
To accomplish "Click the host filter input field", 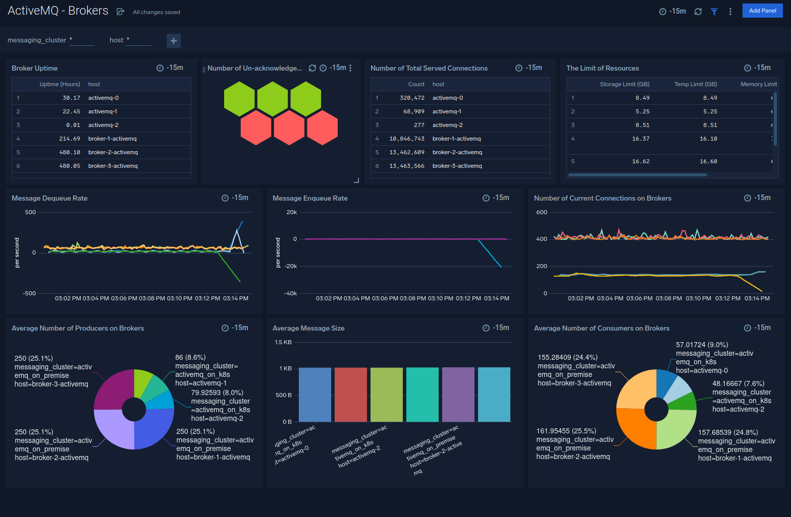I will point(138,40).
